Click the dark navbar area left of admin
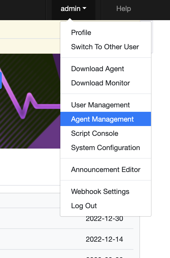 (23, 10)
